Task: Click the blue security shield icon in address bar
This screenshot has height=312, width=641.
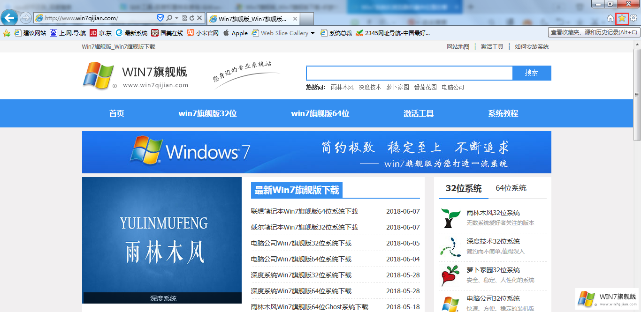Action: (160, 18)
